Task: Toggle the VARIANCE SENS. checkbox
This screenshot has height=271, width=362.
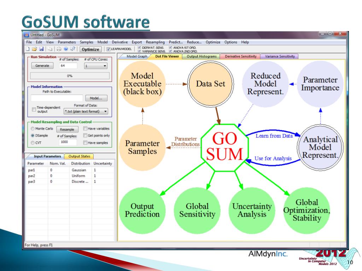Action: (139, 51)
